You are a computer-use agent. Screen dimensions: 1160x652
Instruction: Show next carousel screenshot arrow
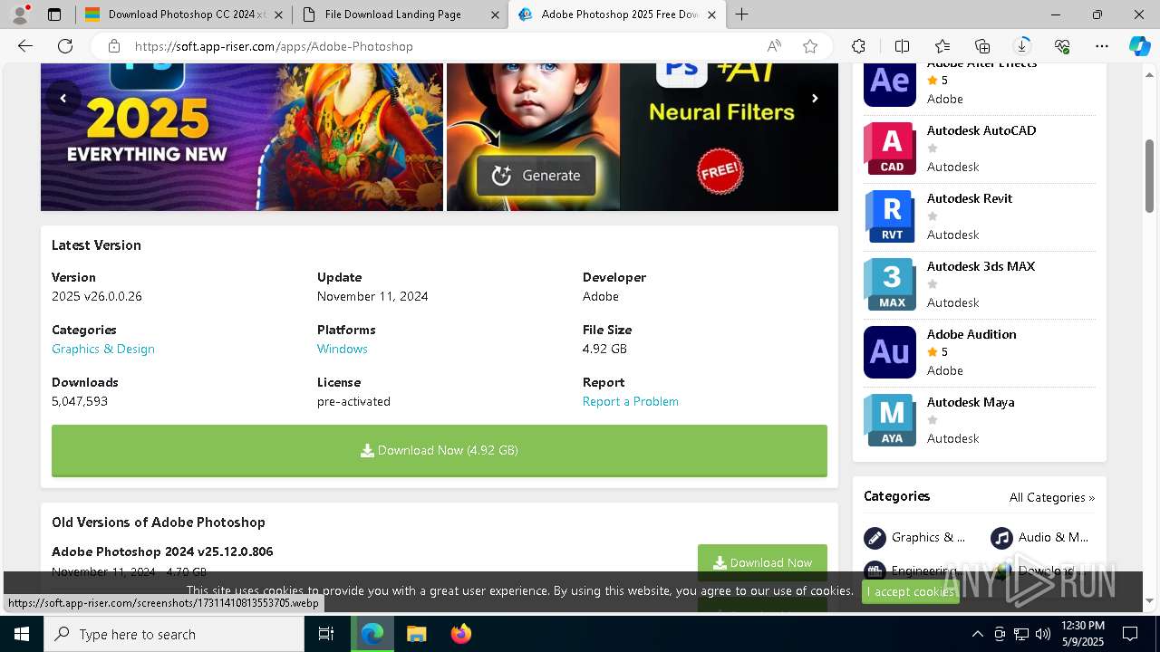point(815,99)
